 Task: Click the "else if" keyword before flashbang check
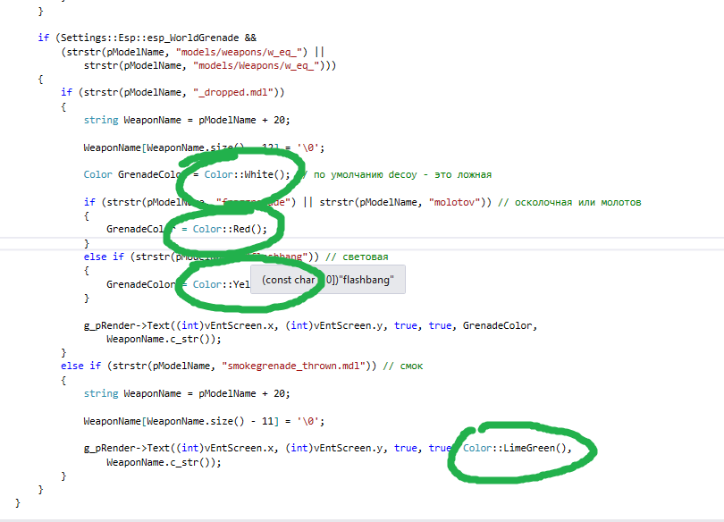tap(104, 257)
